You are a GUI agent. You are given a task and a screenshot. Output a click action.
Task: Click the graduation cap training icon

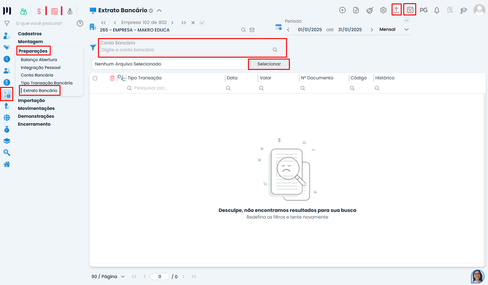(463, 10)
